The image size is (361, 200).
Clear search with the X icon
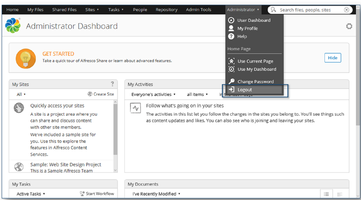point(346,10)
